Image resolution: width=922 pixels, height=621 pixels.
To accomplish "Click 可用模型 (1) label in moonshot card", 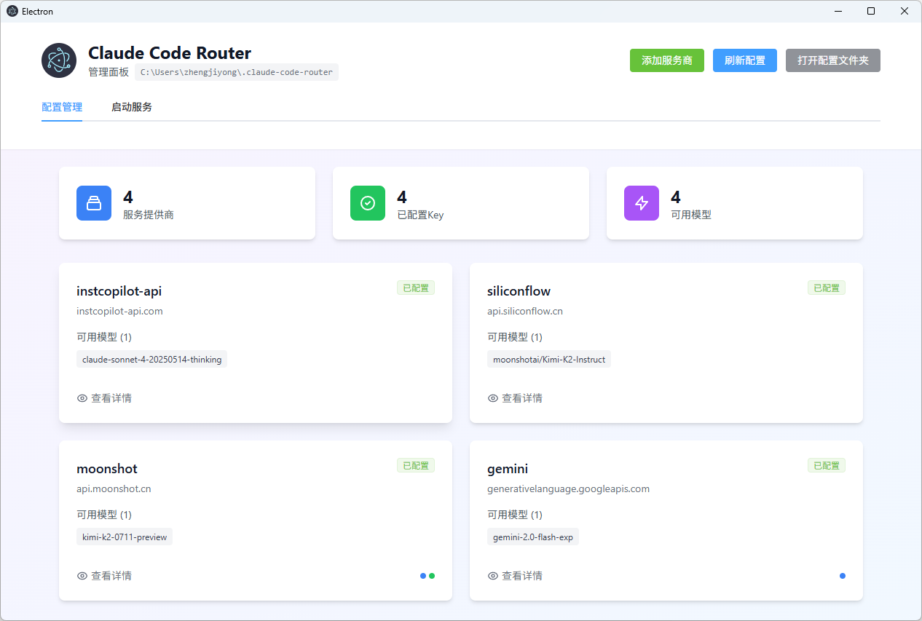I will [104, 515].
